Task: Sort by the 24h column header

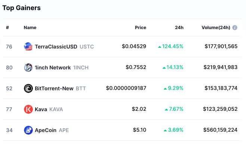Action: (x=179, y=28)
